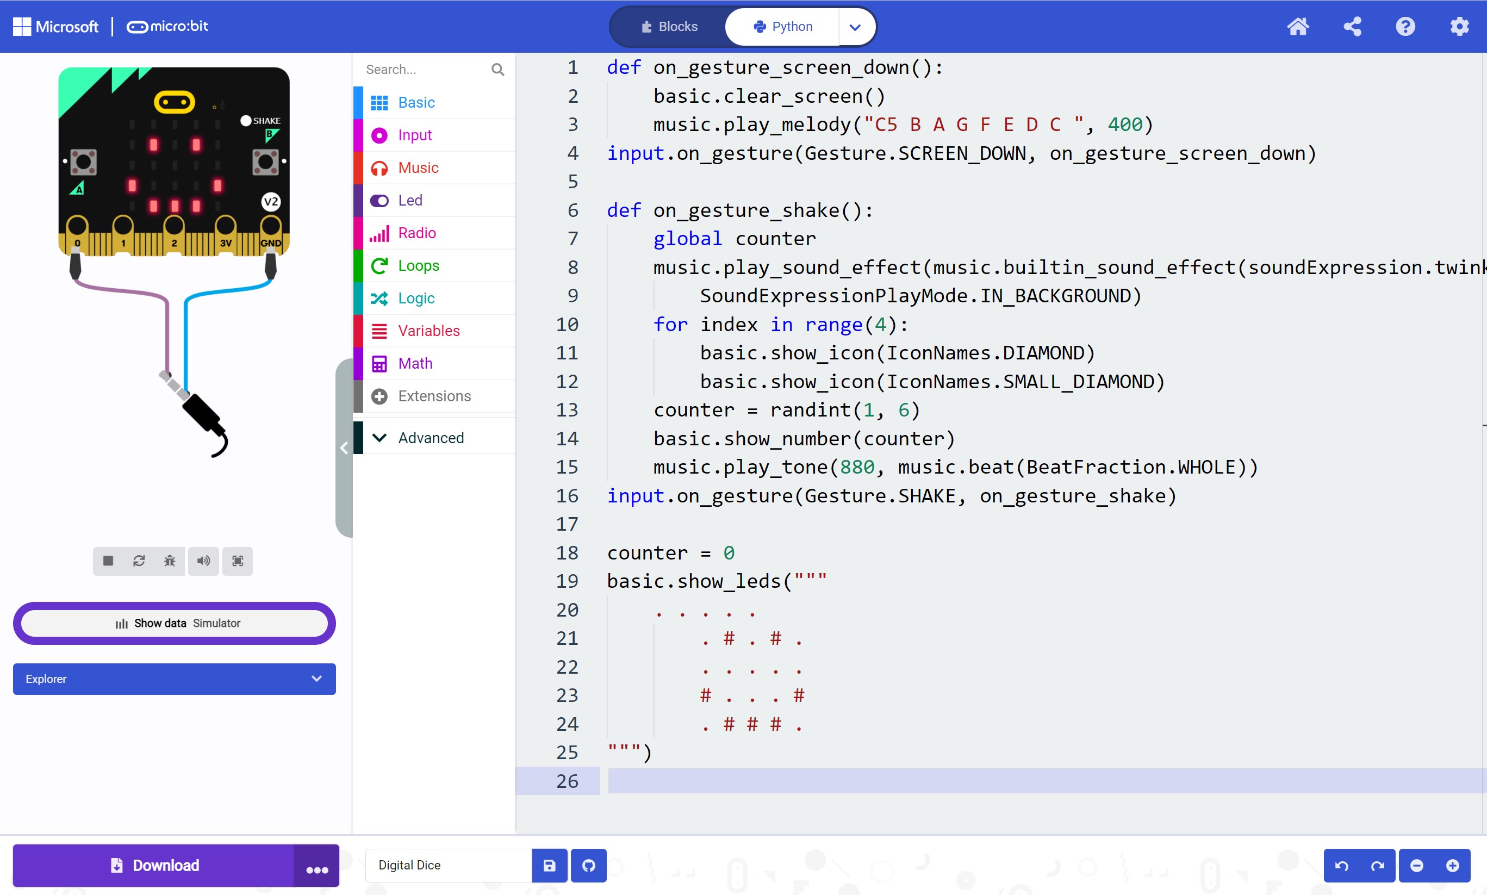The image size is (1487, 895).
Task: Click the Digital Dice project name field
Action: [449, 866]
